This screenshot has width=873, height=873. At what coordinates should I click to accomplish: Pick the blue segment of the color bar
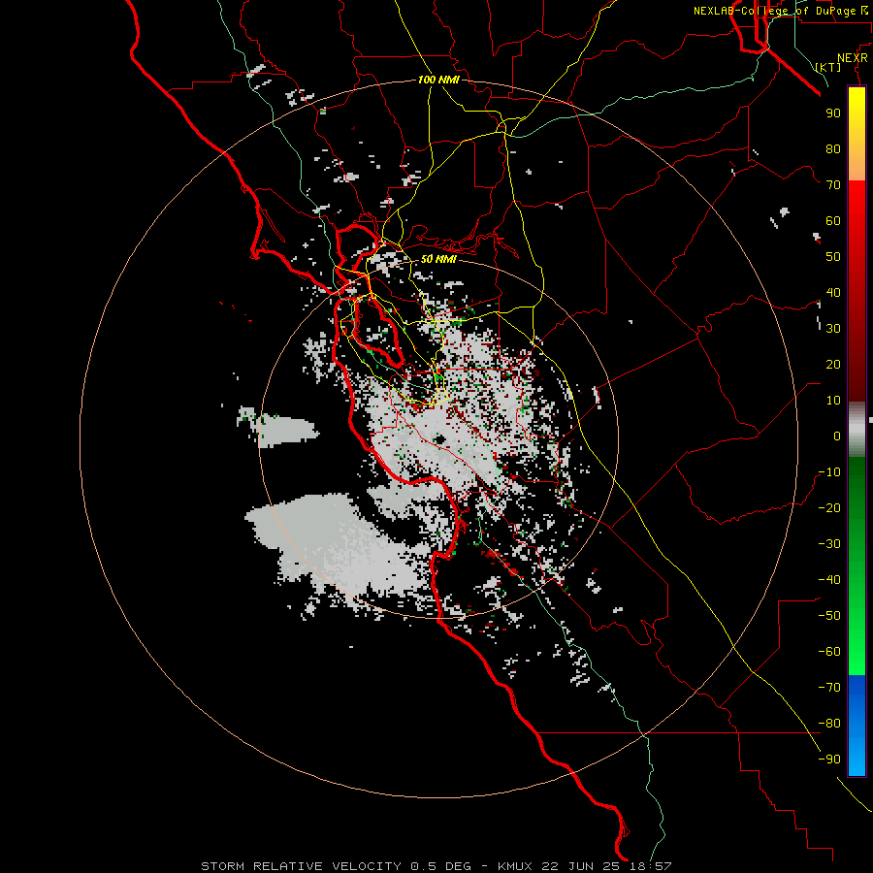(857, 726)
